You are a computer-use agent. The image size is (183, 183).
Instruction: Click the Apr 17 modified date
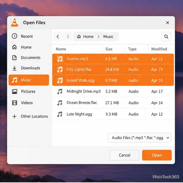click(157, 91)
